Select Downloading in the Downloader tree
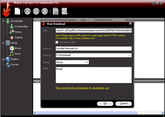The image size is (165, 117). click(x=21, y=26)
